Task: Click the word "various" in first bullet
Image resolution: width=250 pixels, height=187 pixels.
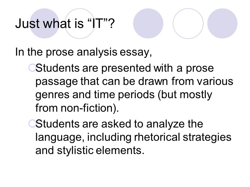Action: pos(215,81)
